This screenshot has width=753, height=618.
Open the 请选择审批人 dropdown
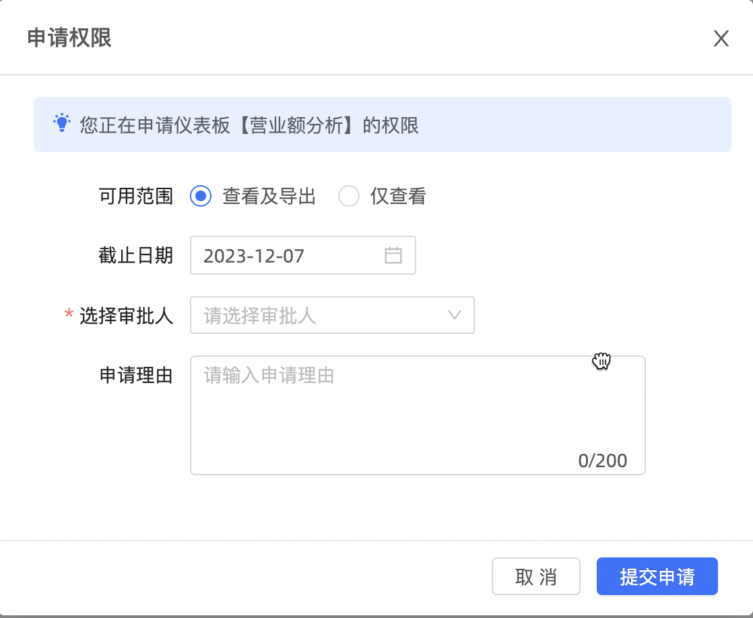(x=332, y=315)
